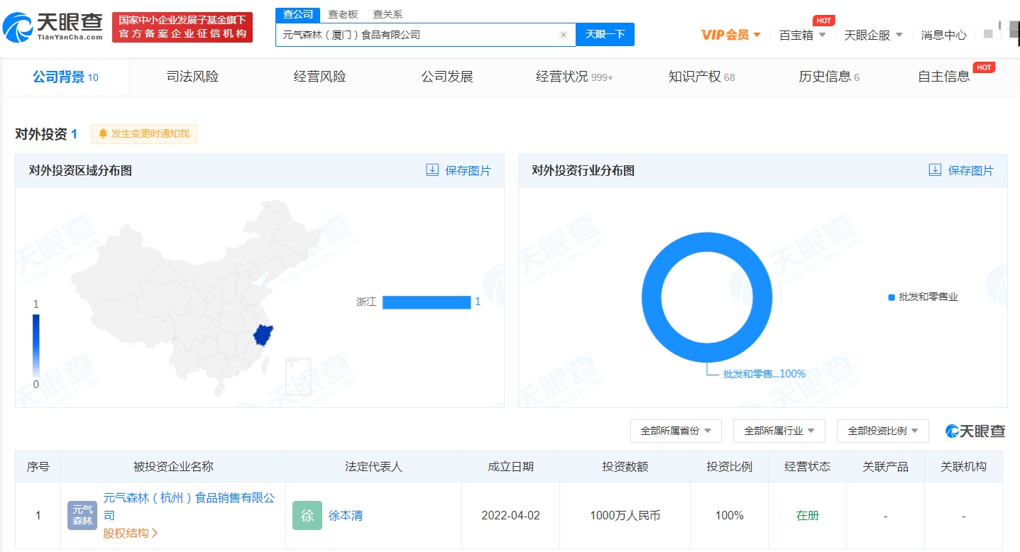This screenshot has height=552, width=1020.
Task: Clear the search box with the x icon
Action: point(564,35)
